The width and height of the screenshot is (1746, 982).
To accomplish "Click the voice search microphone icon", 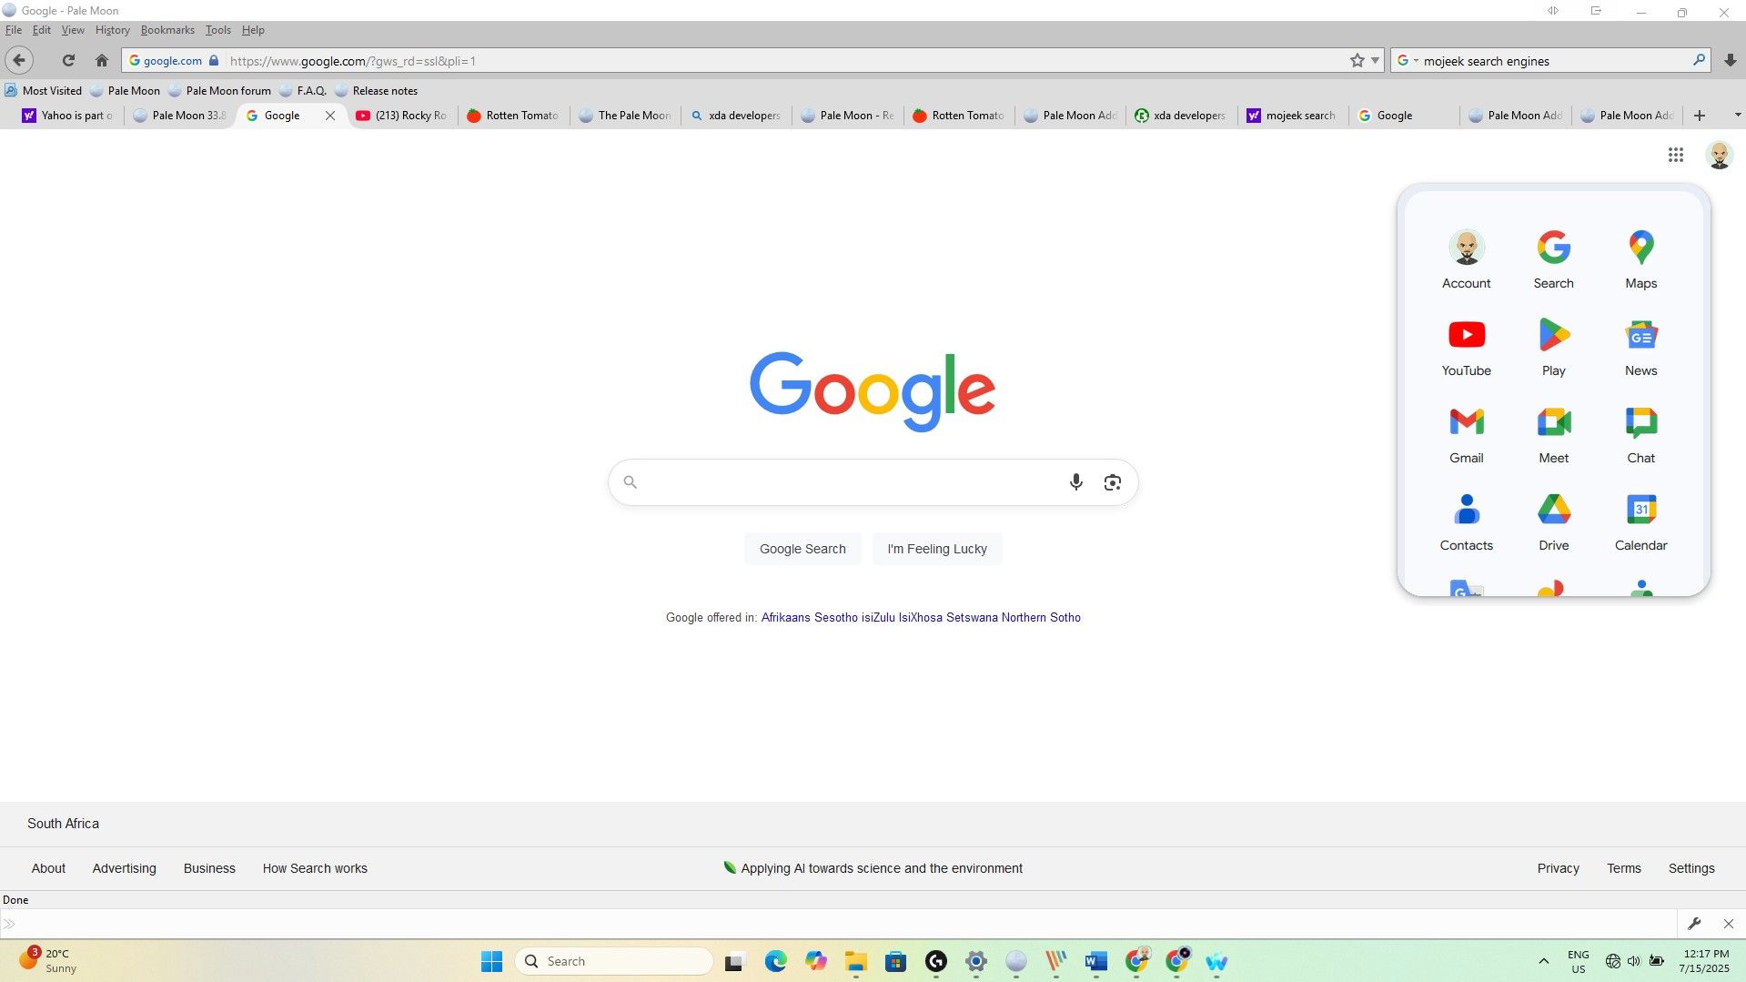I will [1075, 482].
